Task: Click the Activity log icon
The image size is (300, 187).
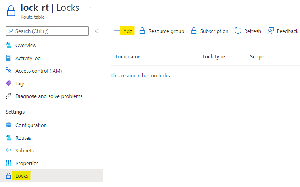Action: point(9,58)
